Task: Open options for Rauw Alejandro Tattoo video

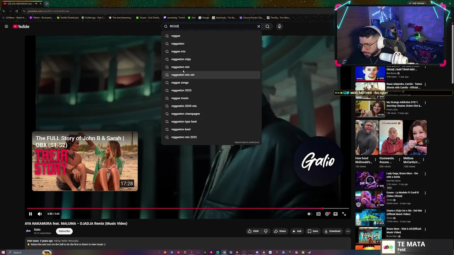Action: [425, 85]
